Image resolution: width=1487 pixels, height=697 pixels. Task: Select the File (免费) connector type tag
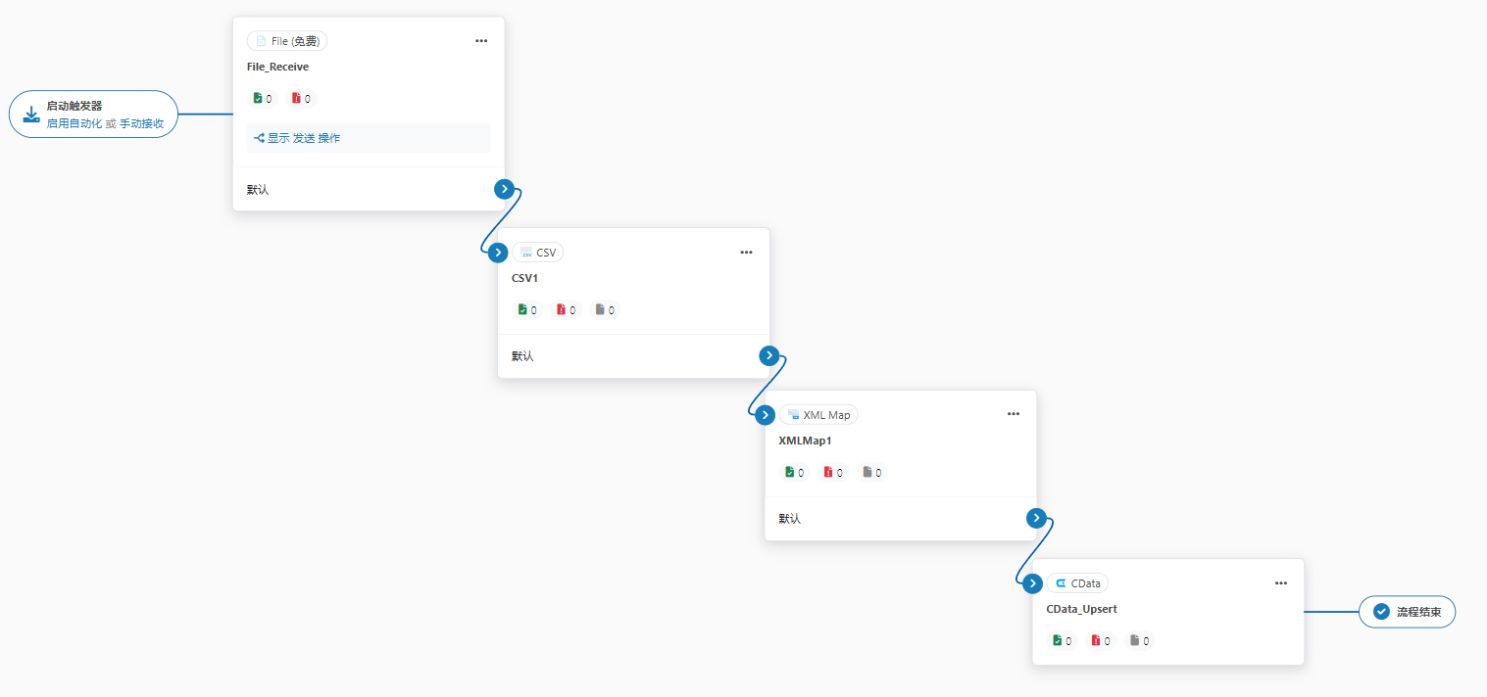pyautogui.click(x=287, y=41)
